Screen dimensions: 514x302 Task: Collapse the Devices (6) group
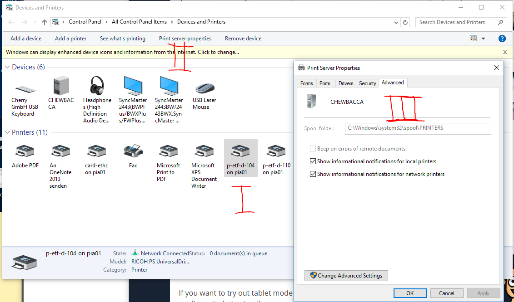(x=7, y=67)
